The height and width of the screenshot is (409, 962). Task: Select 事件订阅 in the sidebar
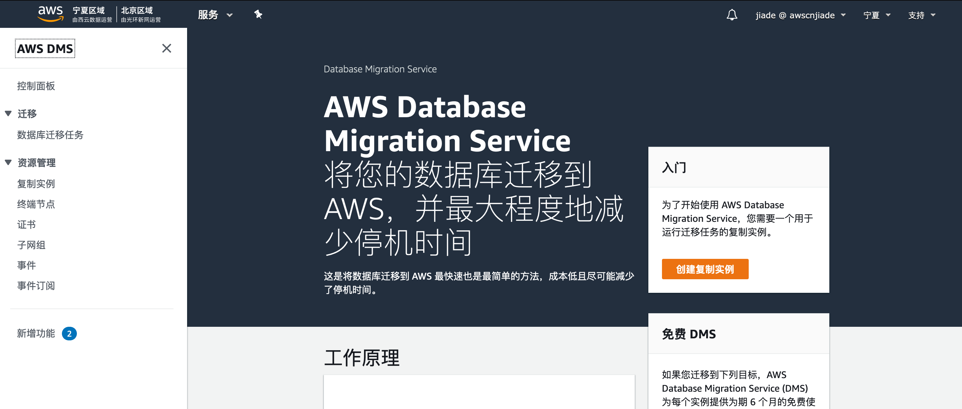click(x=36, y=286)
